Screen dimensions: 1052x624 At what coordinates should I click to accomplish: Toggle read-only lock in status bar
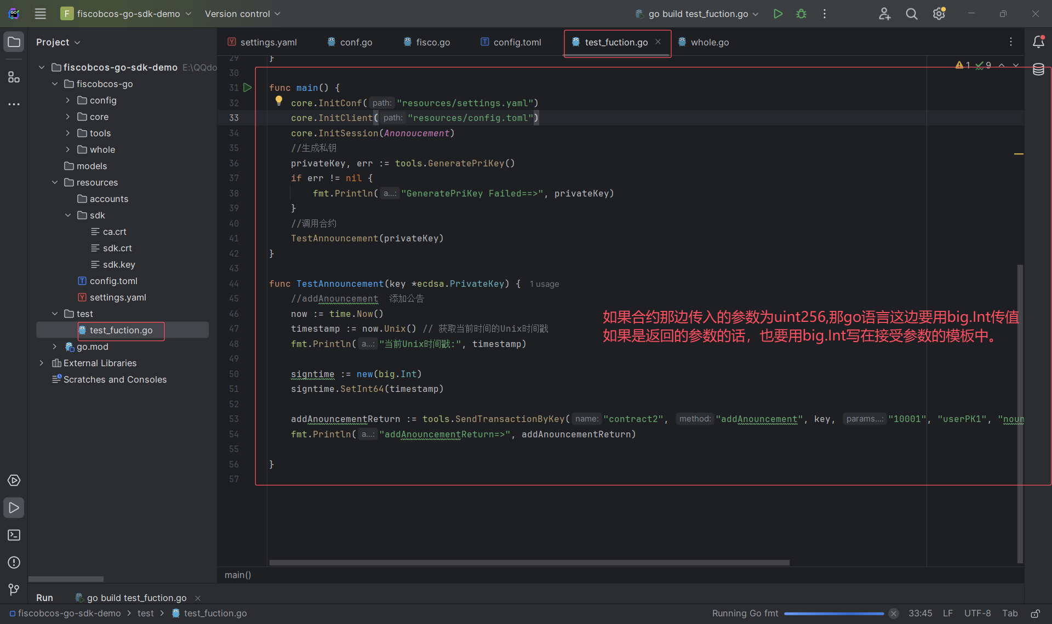pos(1035,613)
